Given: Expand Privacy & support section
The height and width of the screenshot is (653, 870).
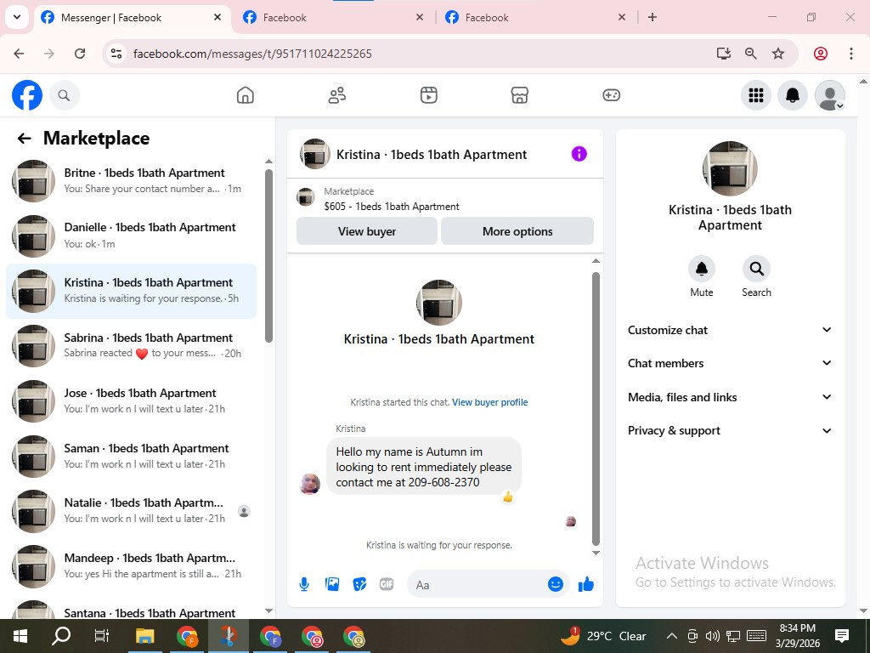Looking at the screenshot, I should tap(730, 430).
